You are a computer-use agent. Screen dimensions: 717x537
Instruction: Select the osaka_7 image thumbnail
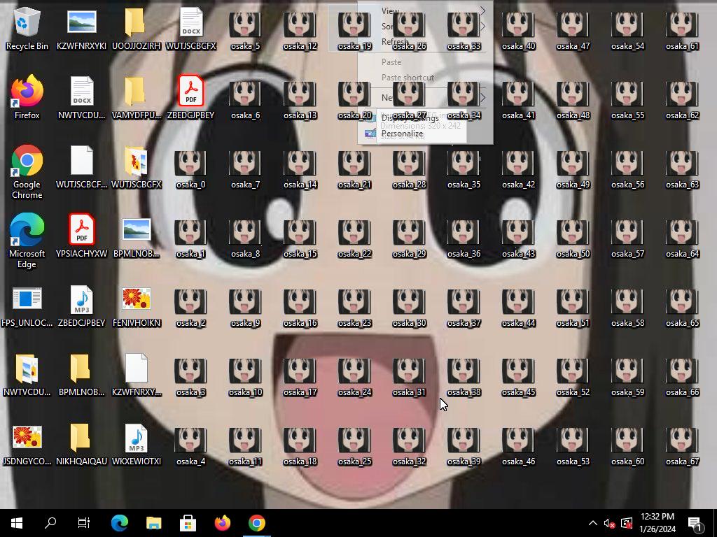point(245,170)
